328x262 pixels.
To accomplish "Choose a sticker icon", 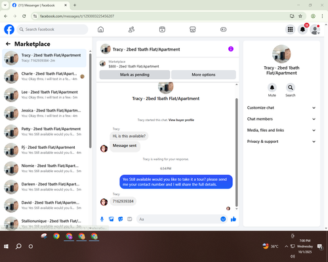I will click(121, 219).
